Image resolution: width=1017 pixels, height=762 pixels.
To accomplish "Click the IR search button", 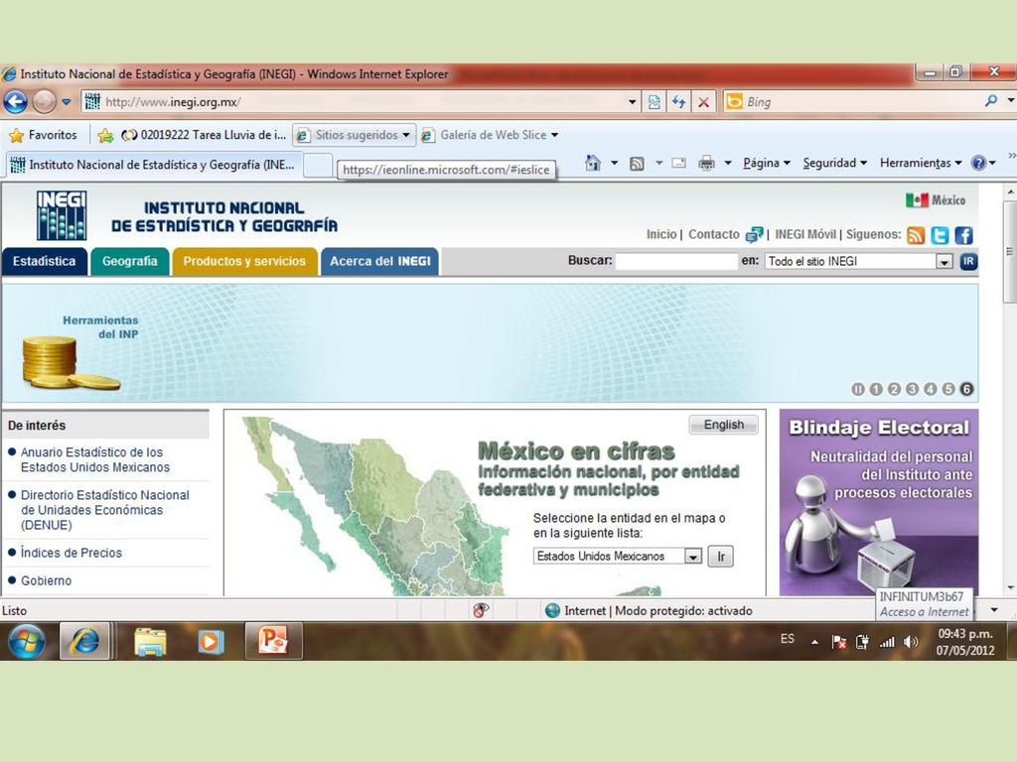I will tap(968, 261).
